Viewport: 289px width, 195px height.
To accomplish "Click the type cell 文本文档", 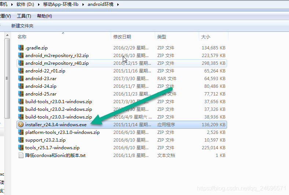I will click(166, 155).
